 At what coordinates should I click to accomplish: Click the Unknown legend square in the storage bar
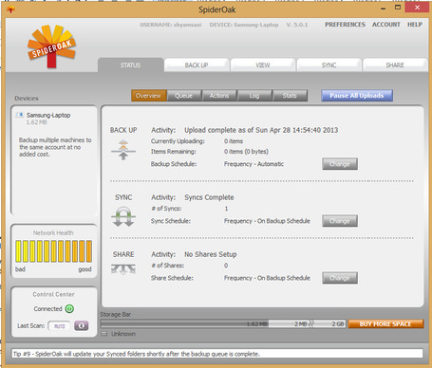[104, 334]
